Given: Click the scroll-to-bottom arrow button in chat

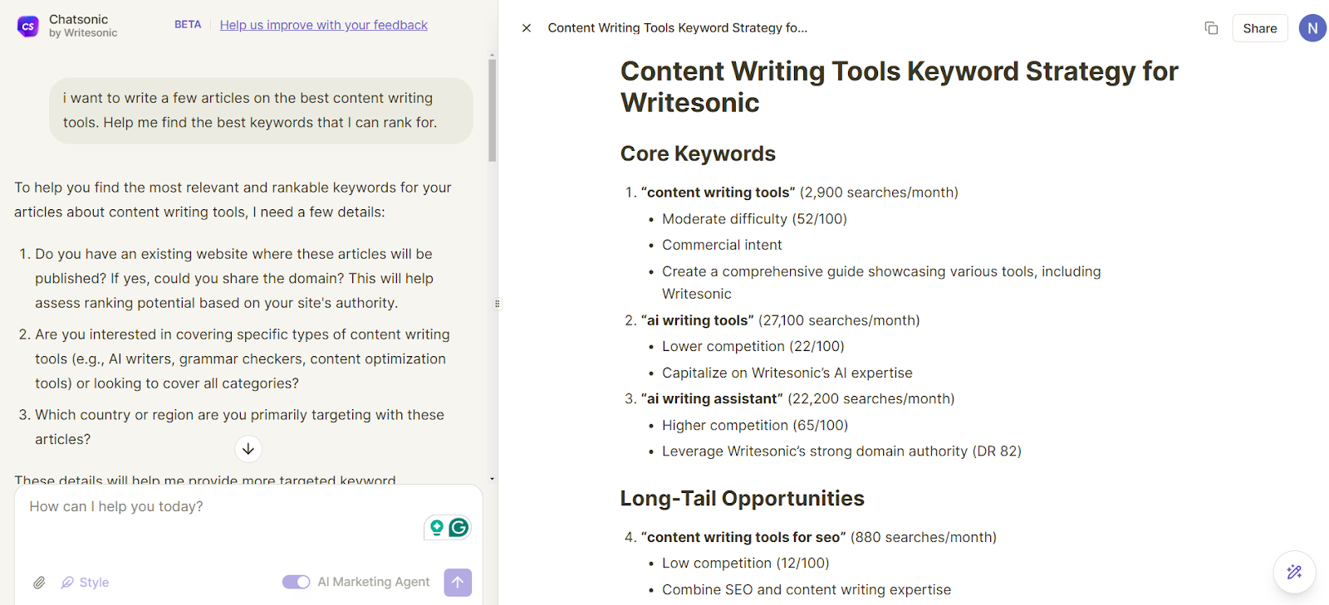Looking at the screenshot, I should [248, 449].
